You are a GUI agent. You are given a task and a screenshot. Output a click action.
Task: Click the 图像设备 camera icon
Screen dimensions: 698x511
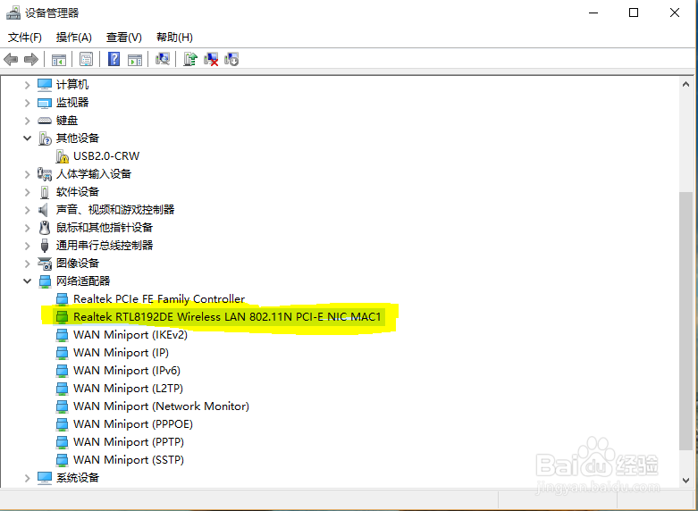(45, 264)
